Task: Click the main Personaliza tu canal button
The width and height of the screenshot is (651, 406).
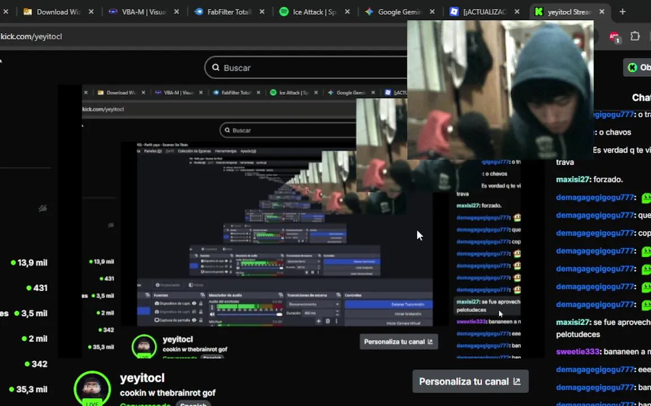Action: (x=470, y=381)
